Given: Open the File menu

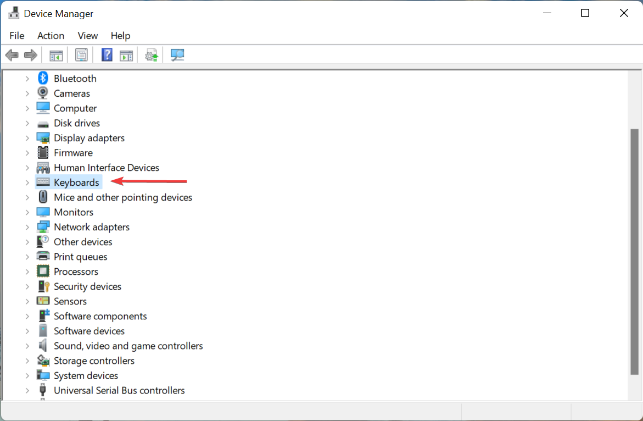Looking at the screenshot, I should (16, 35).
